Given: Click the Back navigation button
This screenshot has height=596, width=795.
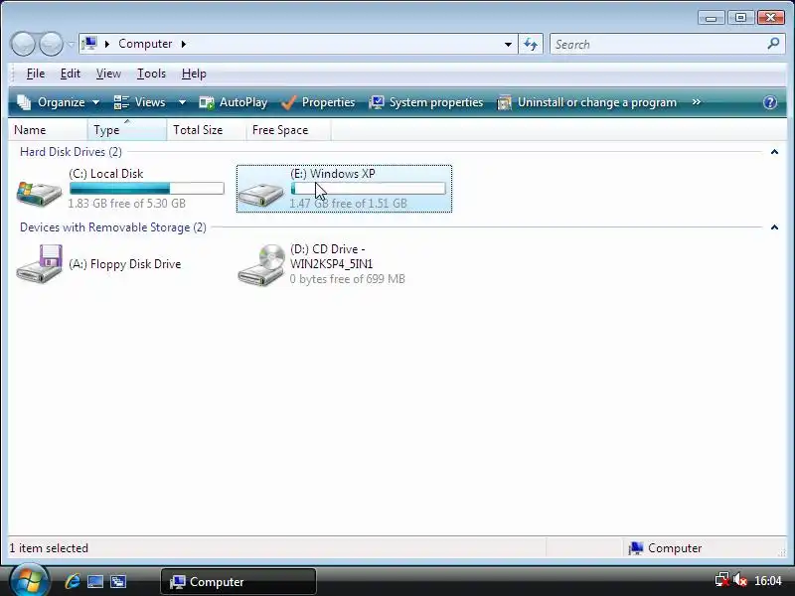Looking at the screenshot, I should tap(23, 44).
